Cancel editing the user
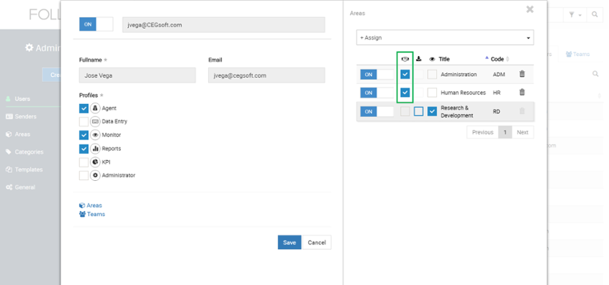The height and width of the screenshot is (285, 609). coord(317,243)
